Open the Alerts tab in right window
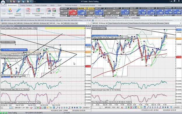182x114 pixels. (x=167, y=23)
